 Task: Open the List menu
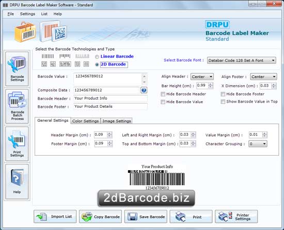[x=44, y=14]
